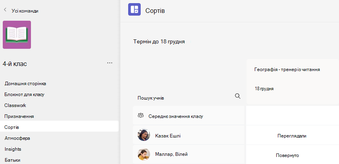339x164 pixels.
Task: Open student Маллар, Вілей
Action: tap(171, 154)
